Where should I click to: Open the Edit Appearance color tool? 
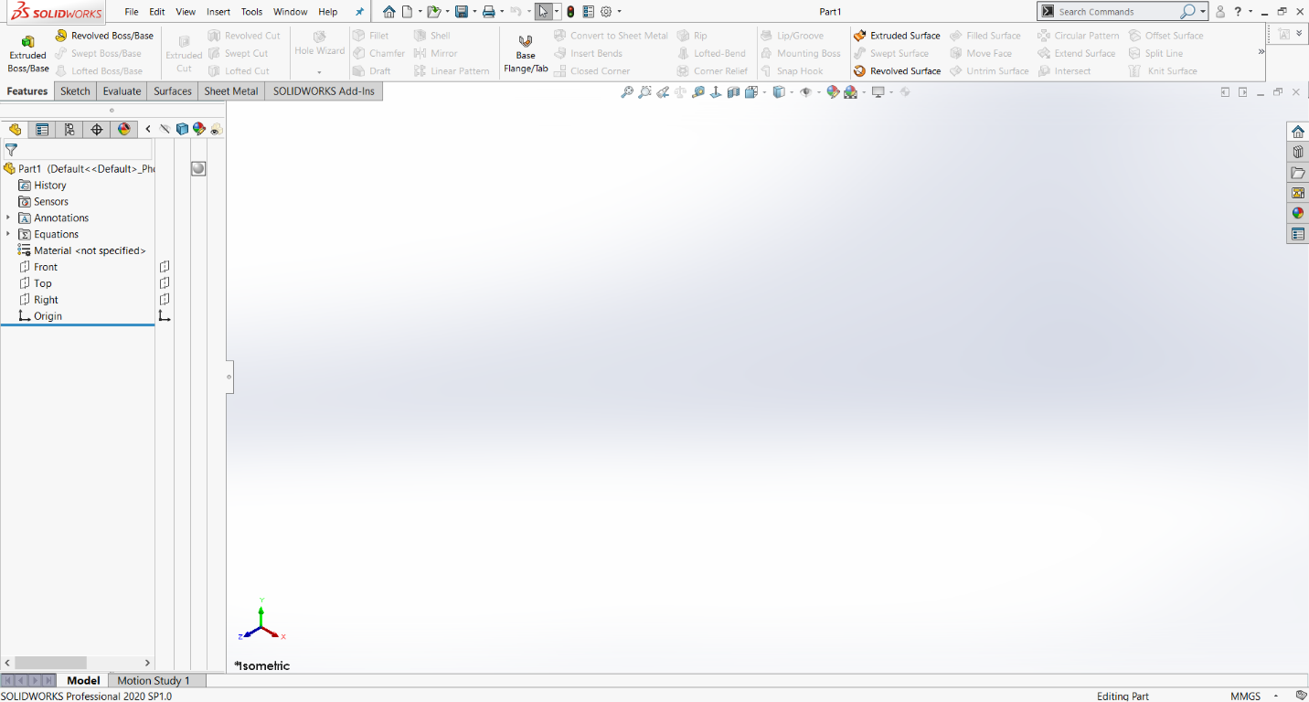click(833, 91)
